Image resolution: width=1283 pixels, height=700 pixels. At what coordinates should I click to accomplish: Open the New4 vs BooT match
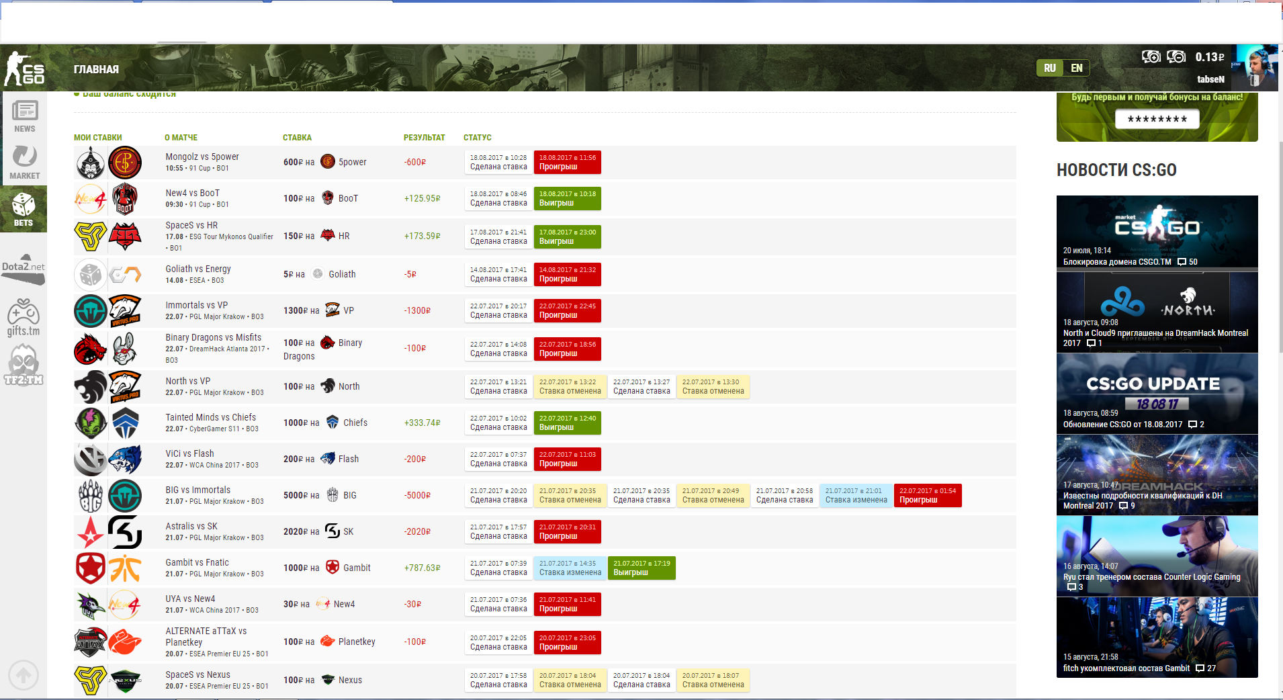(x=193, y=193)
